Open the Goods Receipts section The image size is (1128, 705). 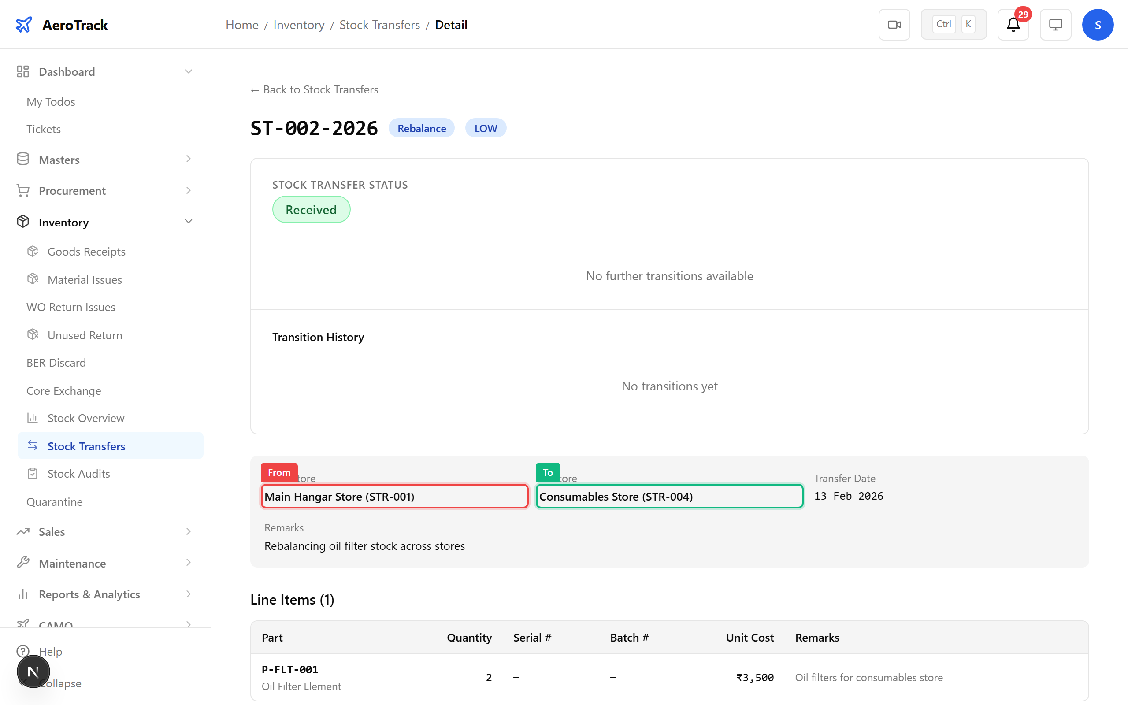coord(86,251)
